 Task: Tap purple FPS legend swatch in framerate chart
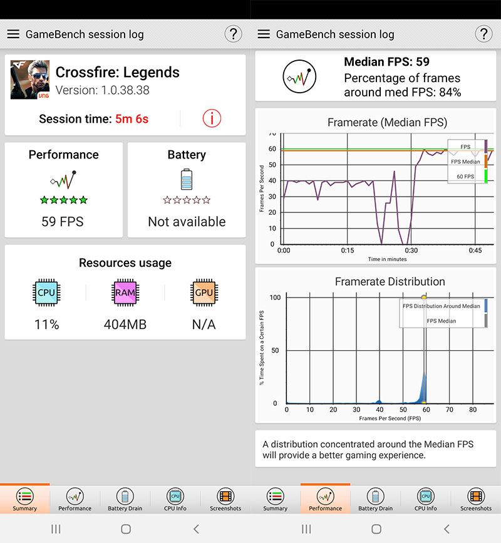click(x=486, y=146)
